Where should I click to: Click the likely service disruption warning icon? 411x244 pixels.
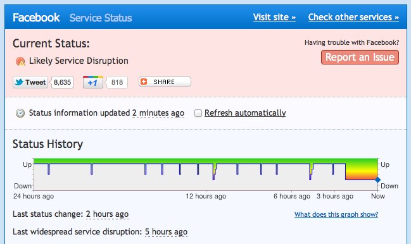click(x=20, y=61)
